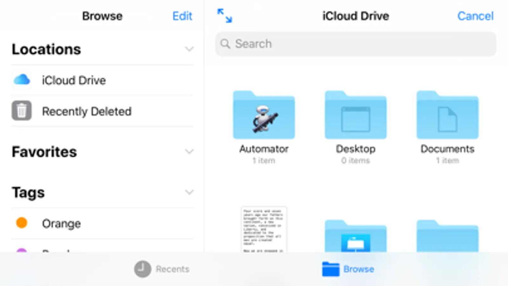
Task: Open the Automator folder
Action: [264, 115]
